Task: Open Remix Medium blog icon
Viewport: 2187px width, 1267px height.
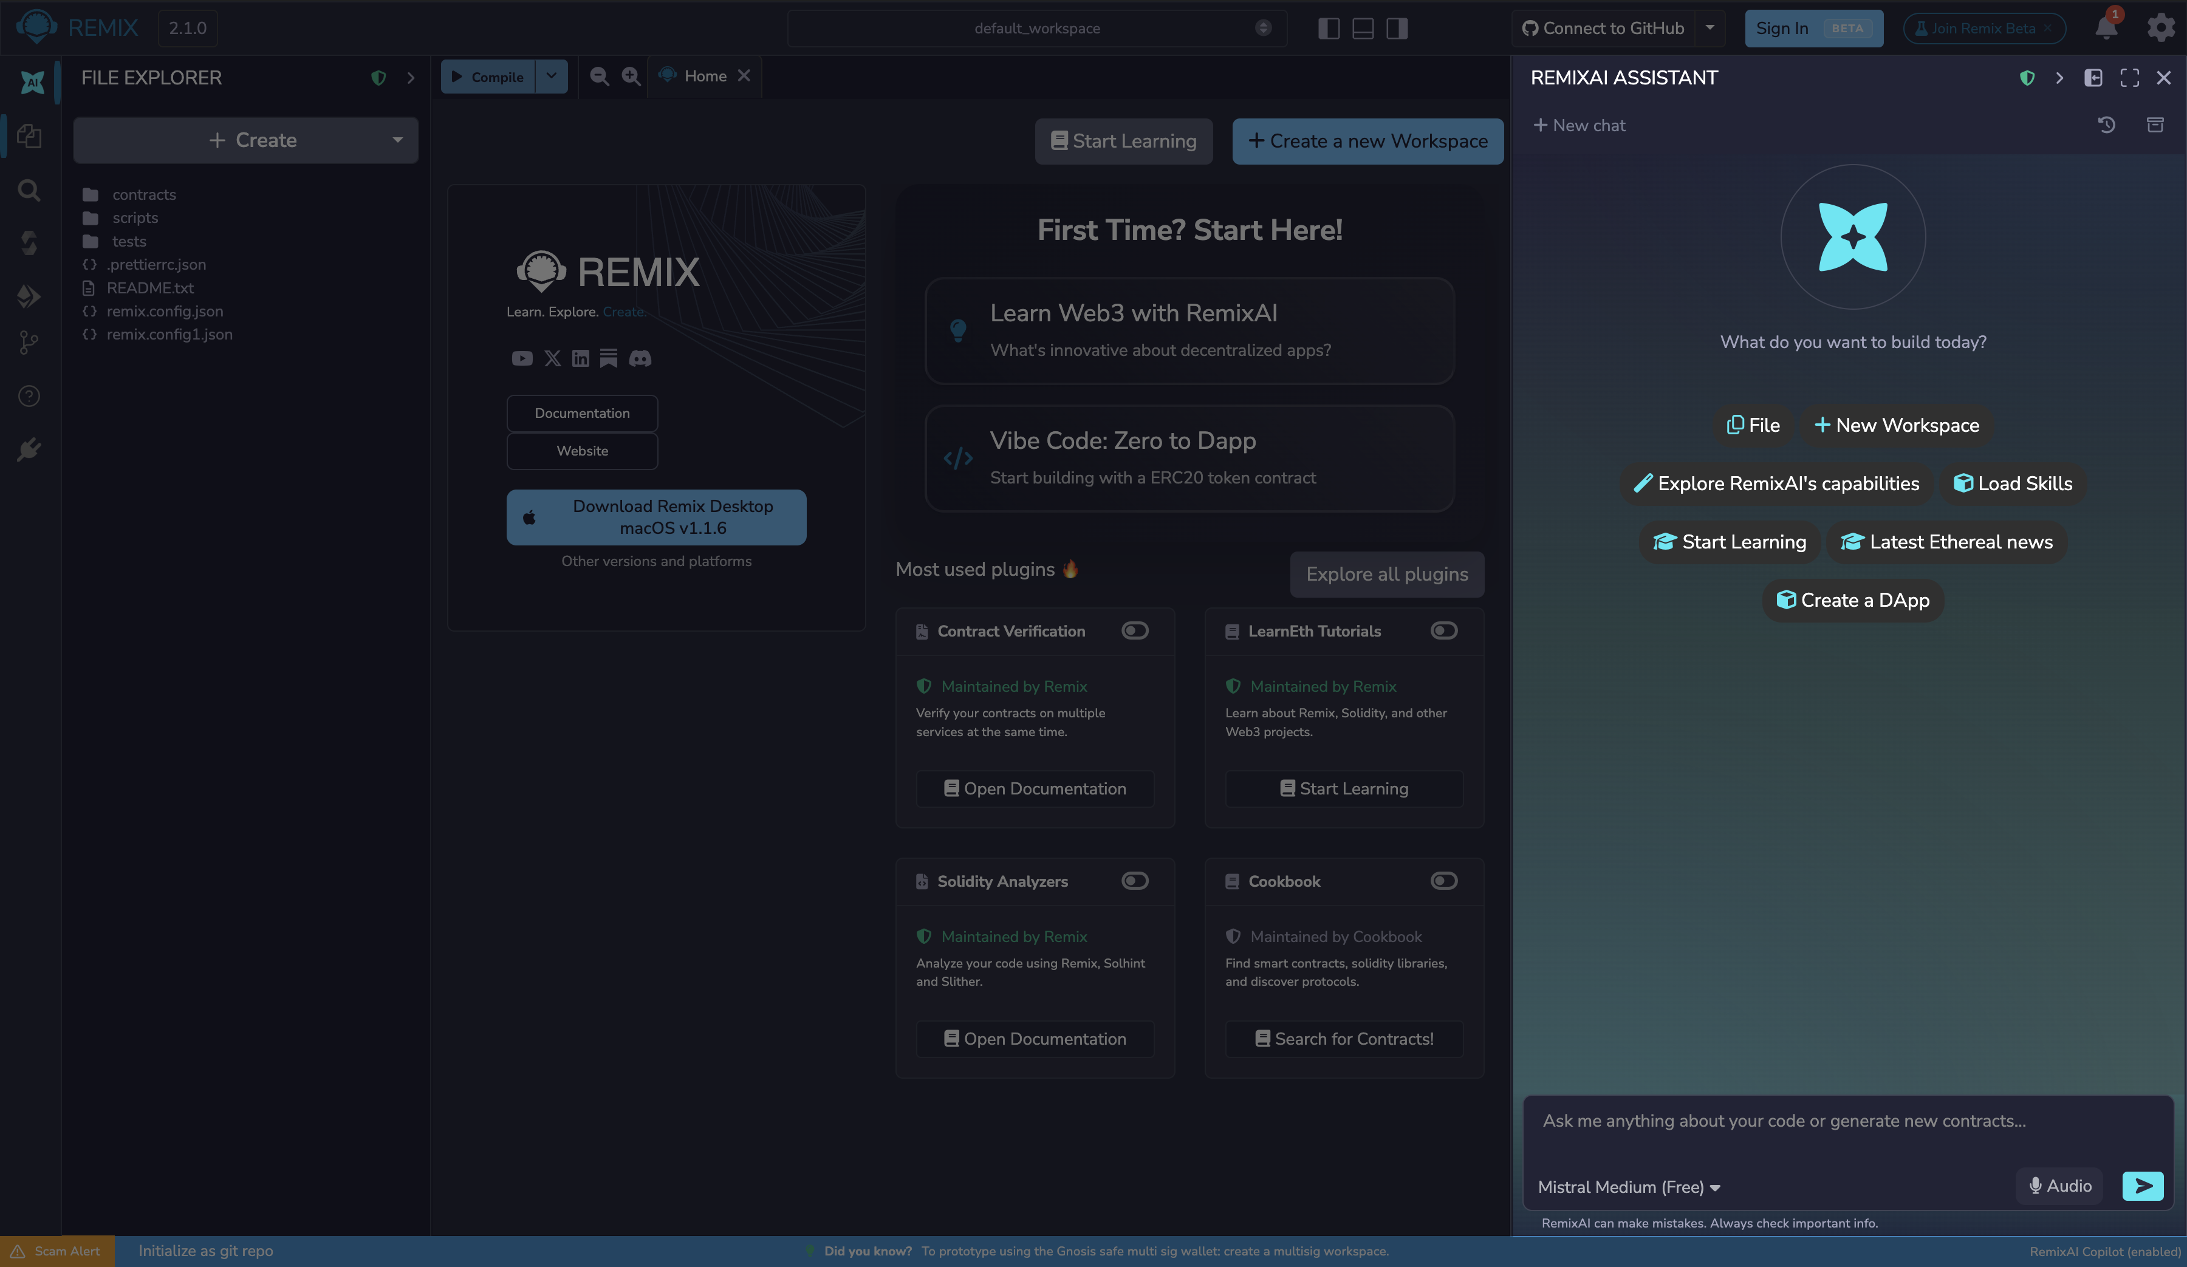Action: [x=608, y=358]
